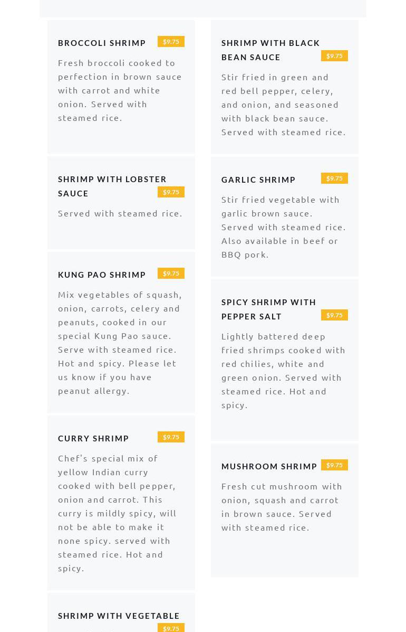Image resolution: width=406 pixels, height=632 pixels.
Task: Click the Garlic Shrimp description text
Action: click(x=283, y=227)
